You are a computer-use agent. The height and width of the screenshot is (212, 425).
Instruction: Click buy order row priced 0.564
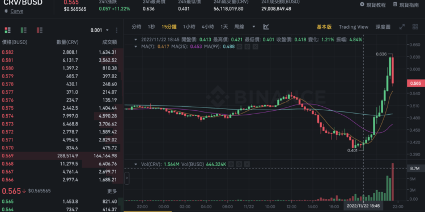coord(62,209)
